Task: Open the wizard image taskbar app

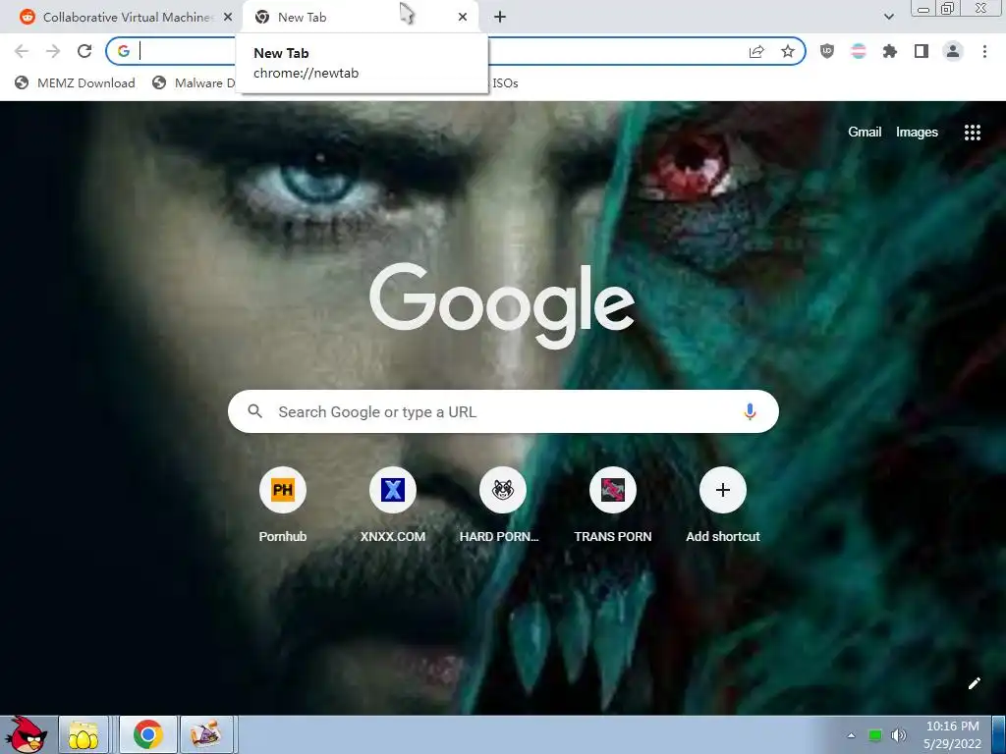Action: [206, 734]
